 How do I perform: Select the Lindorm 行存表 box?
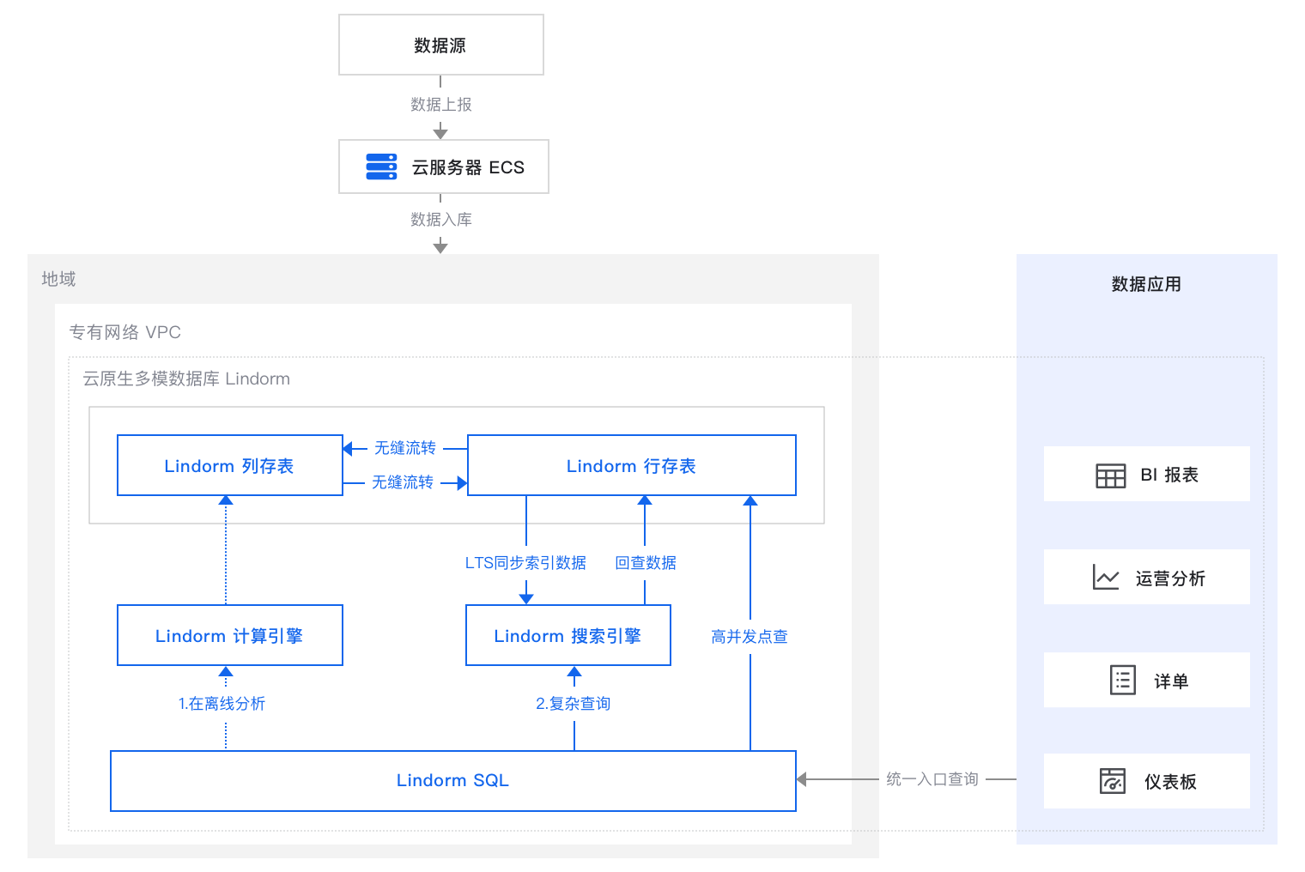(x=632, y=465)
